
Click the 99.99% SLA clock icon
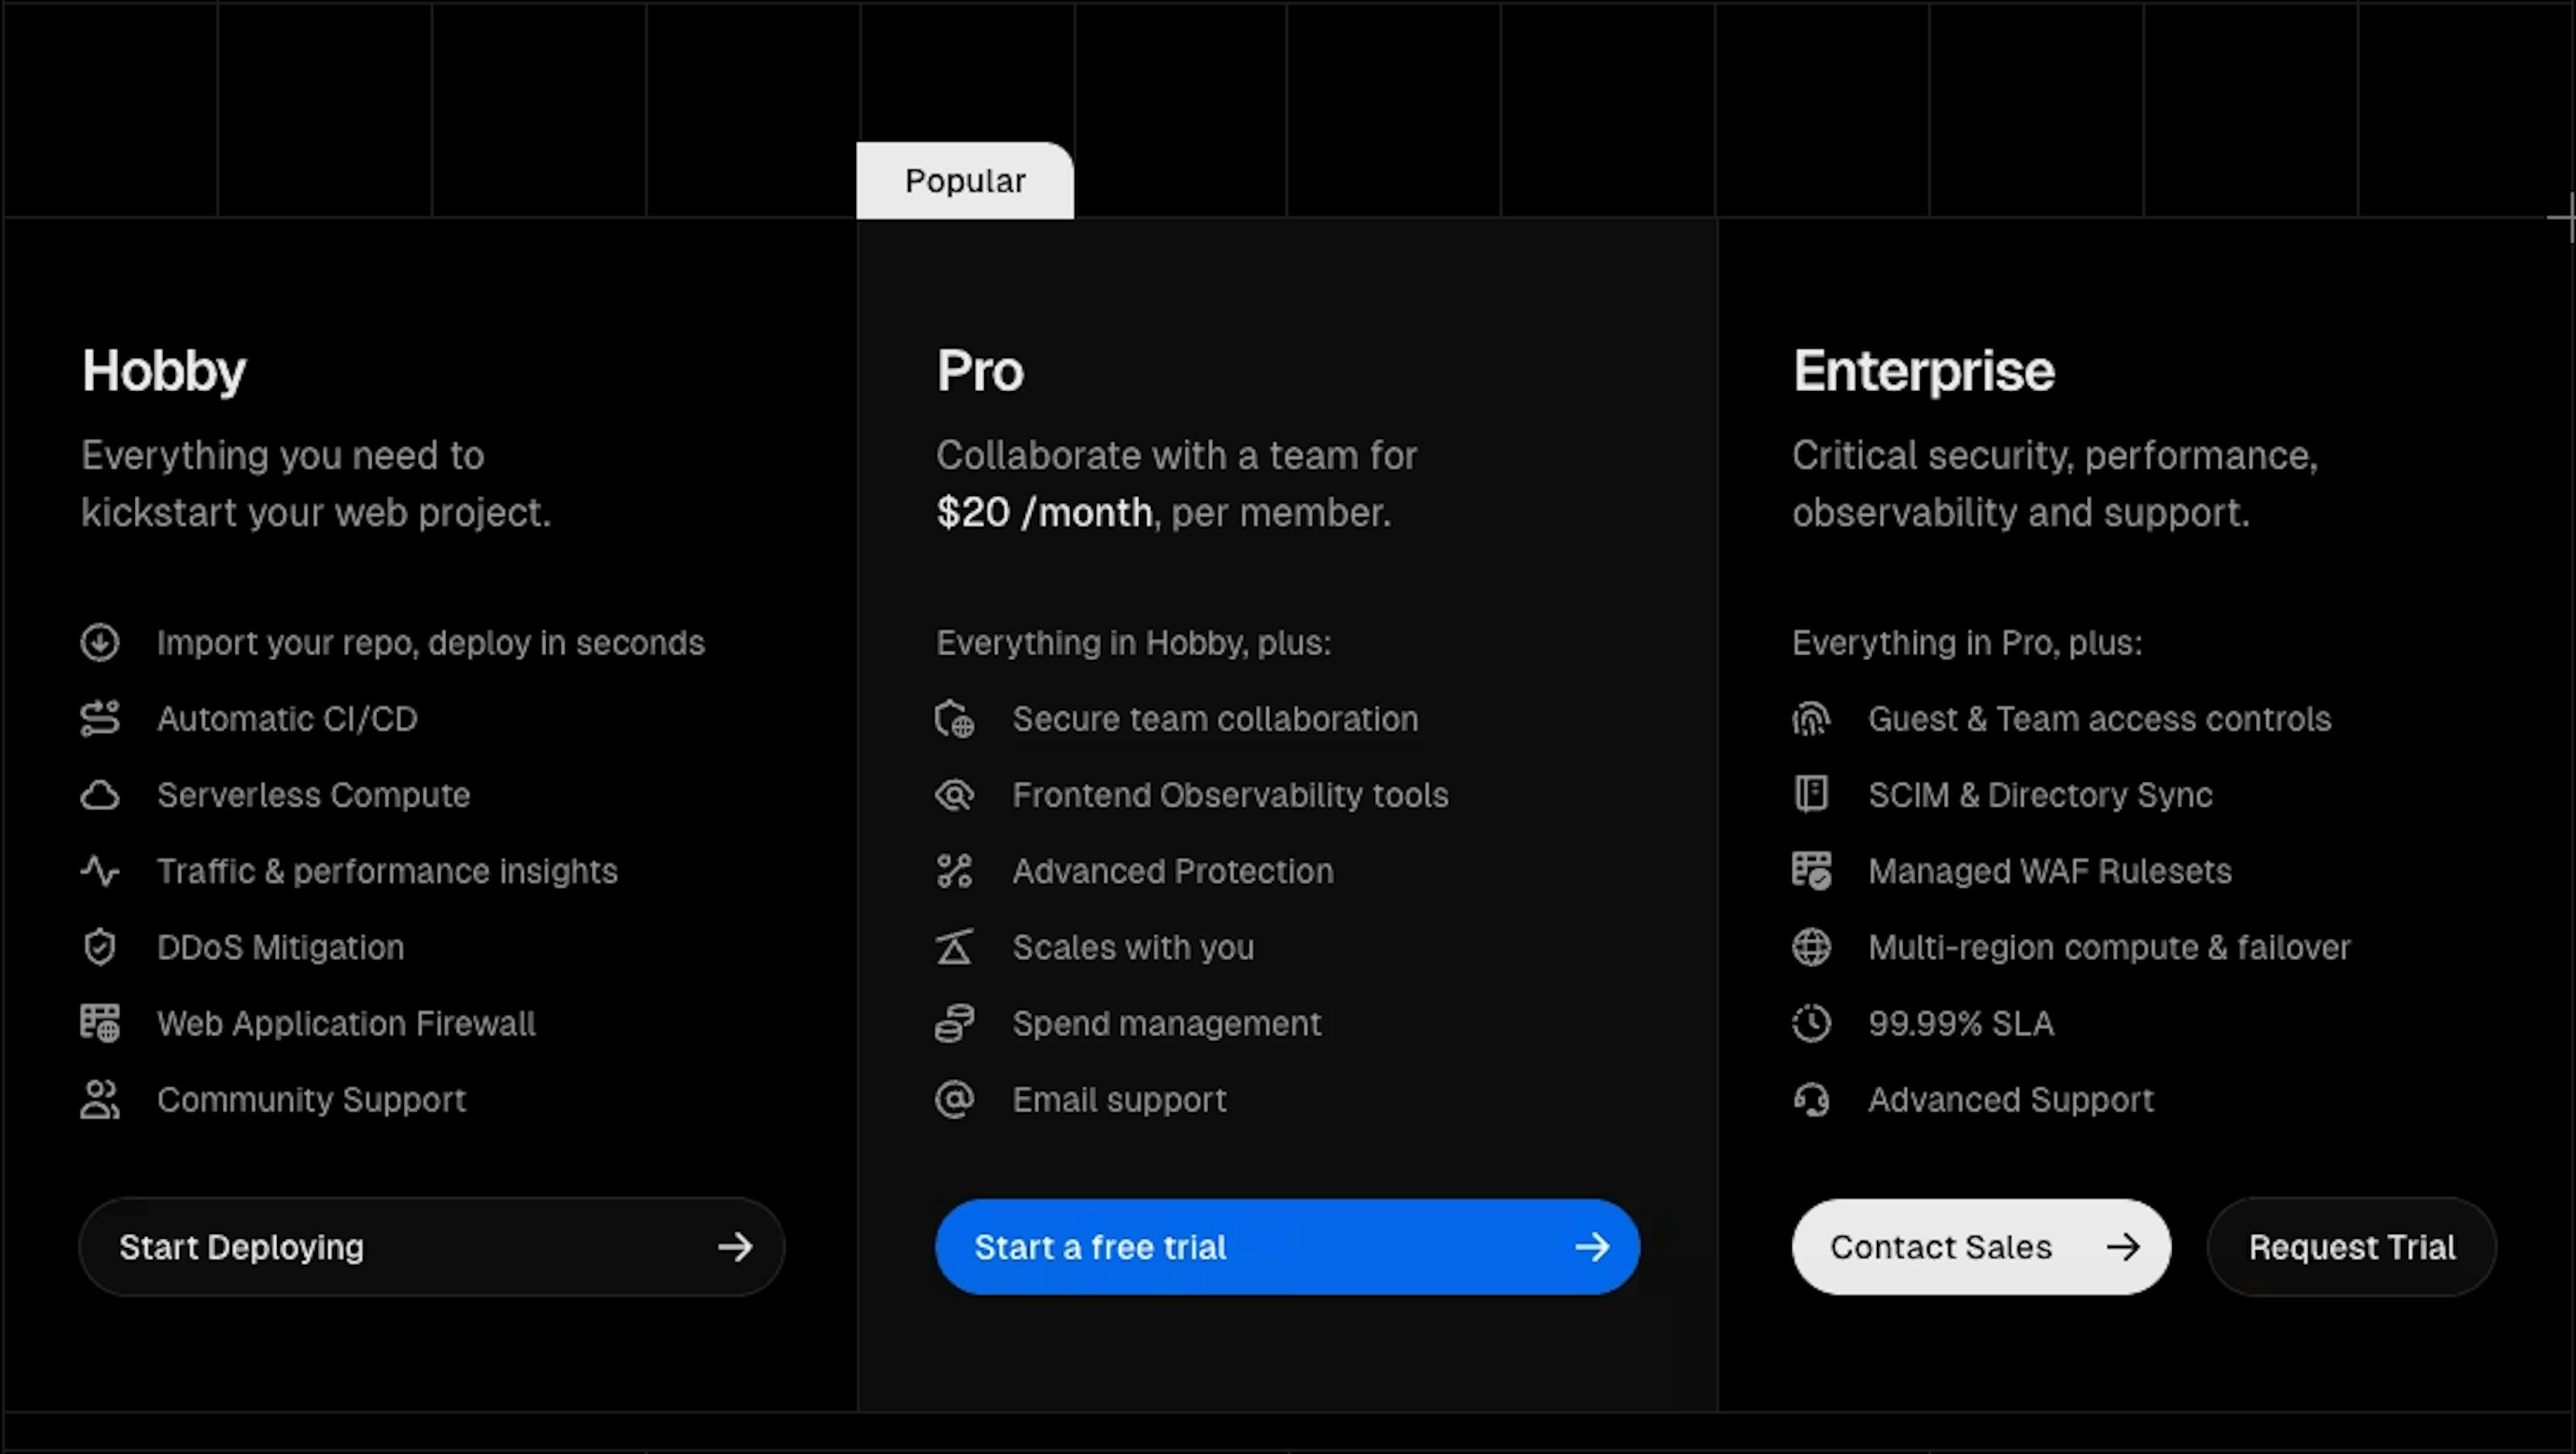coord(1812,1023)
